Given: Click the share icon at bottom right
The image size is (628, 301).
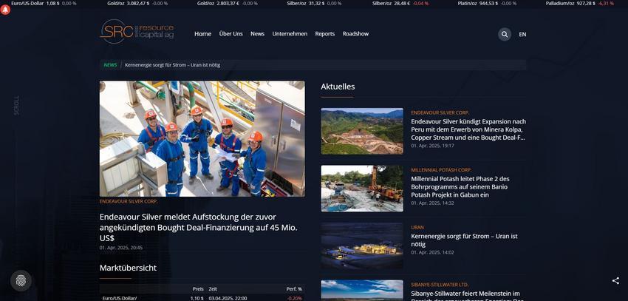Looking at the screenshot, I should point(615,280).
